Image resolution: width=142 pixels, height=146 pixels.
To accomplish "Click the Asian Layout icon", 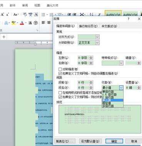I will point(82,15).
